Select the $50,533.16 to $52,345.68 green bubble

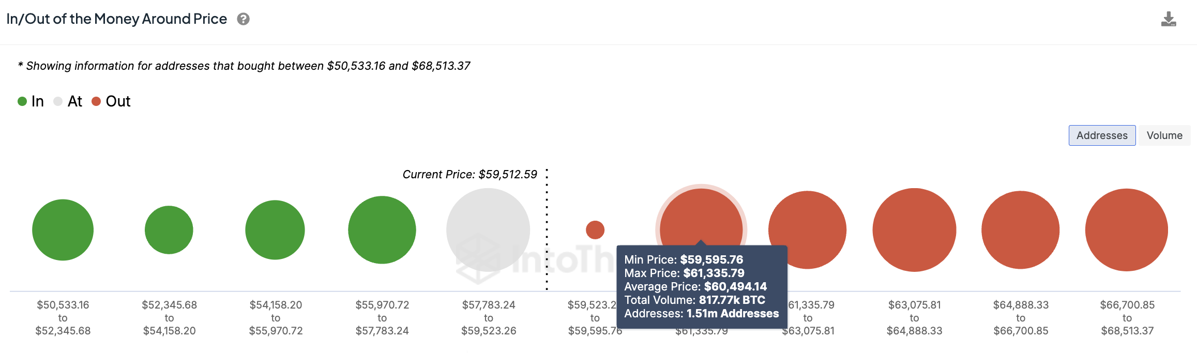point(63,230)
